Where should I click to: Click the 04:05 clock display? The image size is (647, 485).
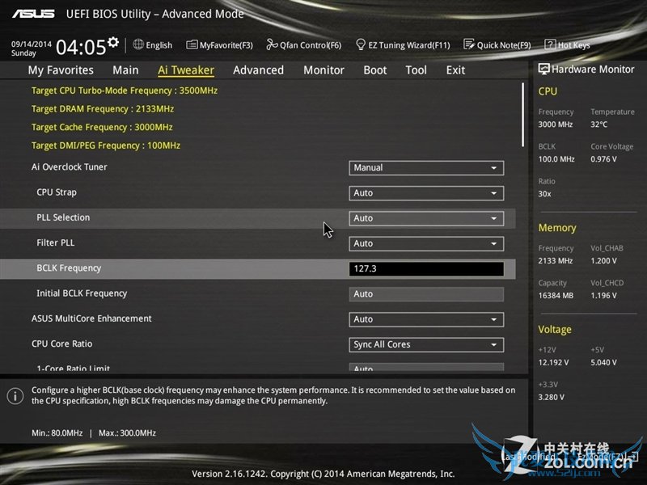pos(81,47)
